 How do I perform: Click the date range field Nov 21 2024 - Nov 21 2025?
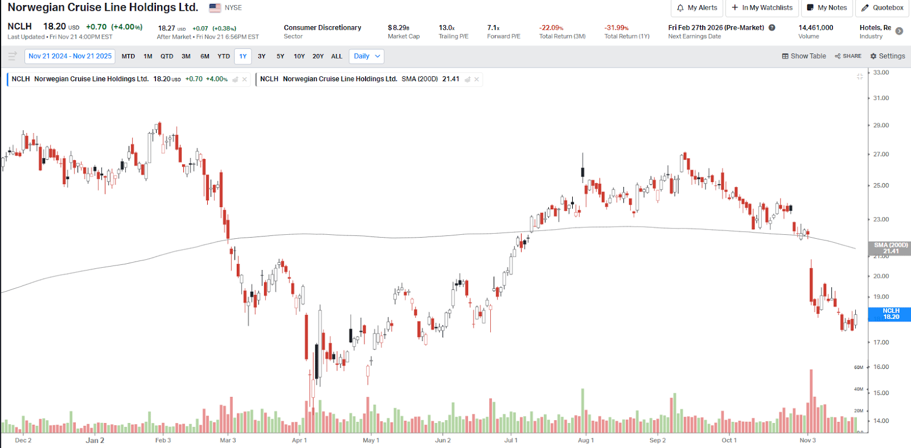coord(70,56)
